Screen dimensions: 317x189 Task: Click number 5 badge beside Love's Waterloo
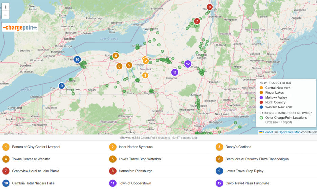113,159
